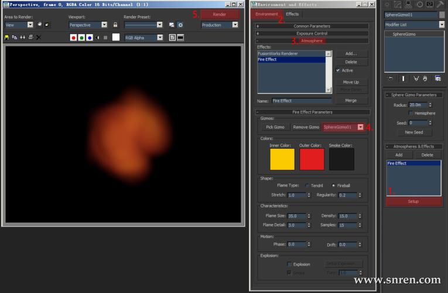Click the save image icon in render window

pyautogui.click(x=7, y=38)
